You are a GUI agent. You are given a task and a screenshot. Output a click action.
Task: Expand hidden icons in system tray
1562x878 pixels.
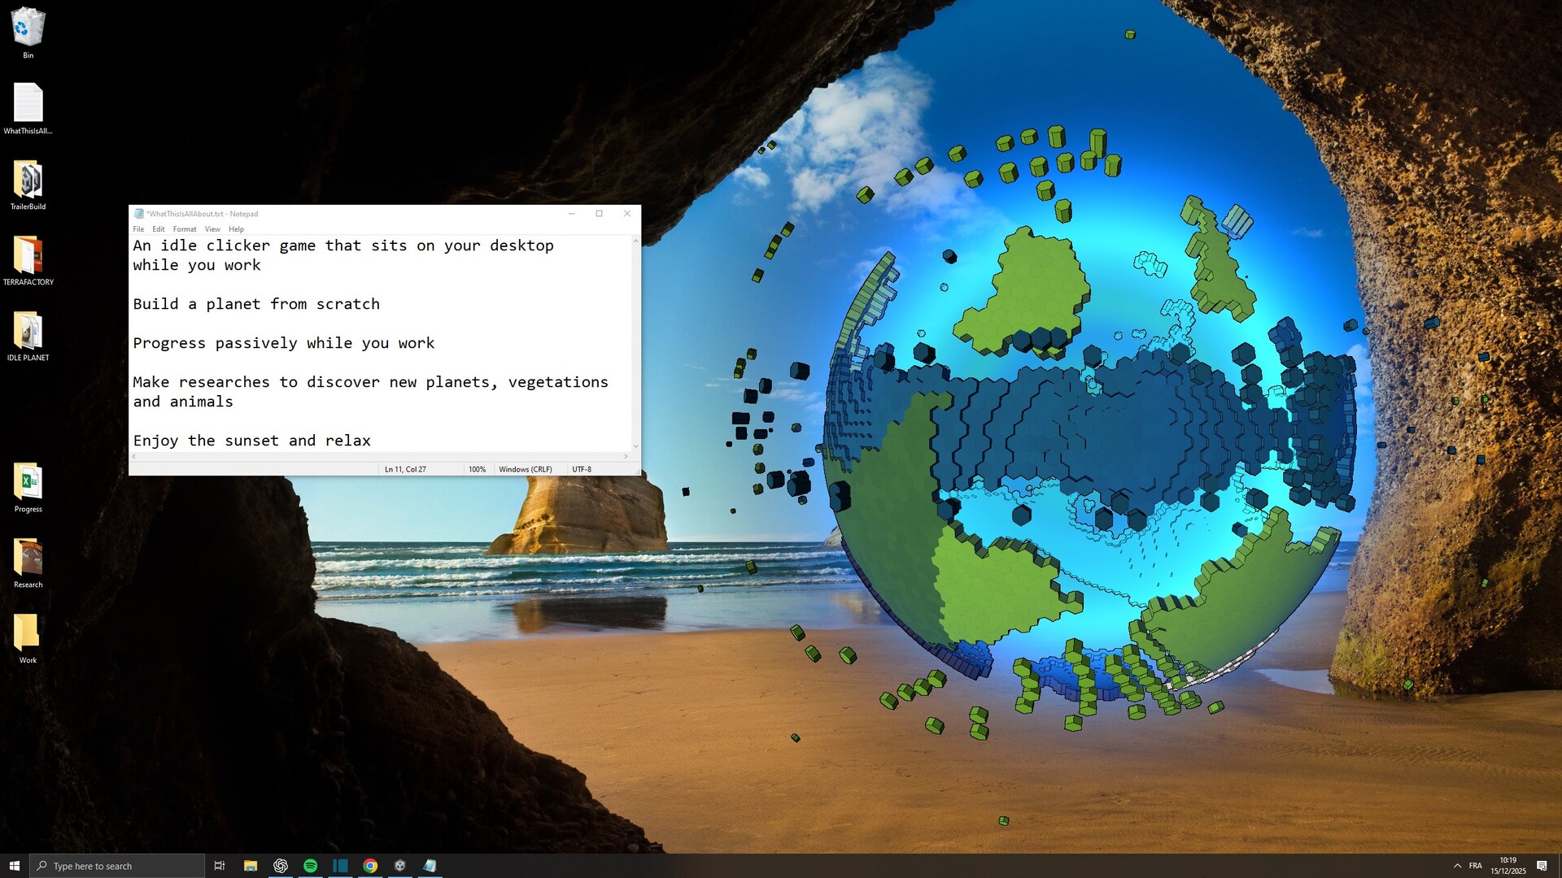[1458, 866]
